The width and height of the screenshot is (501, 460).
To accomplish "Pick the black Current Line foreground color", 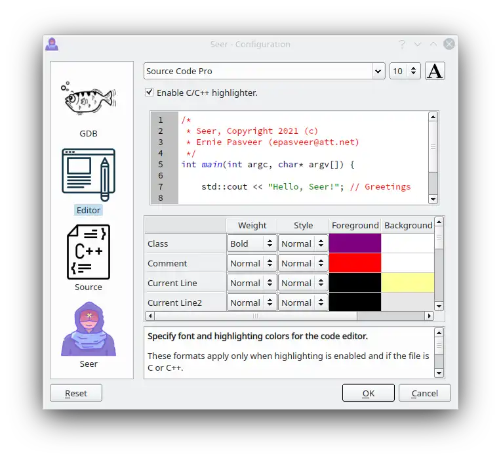I will (355, 283).
